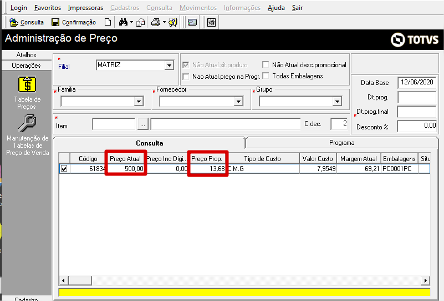The width and height of the screenshot is (444, 301).
Task: Select the Consulta tab
Action: point(149,143)
